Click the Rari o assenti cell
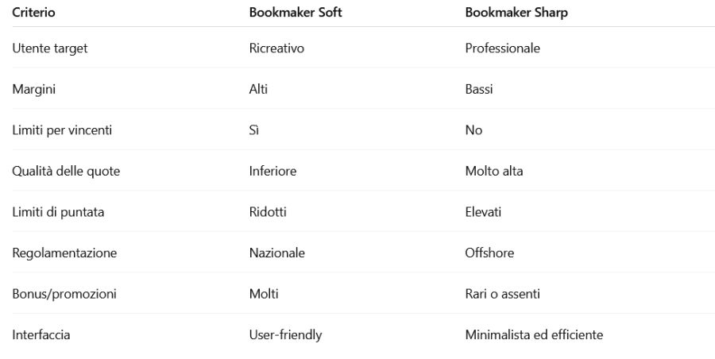This screenshot has height=359, width=715. pos(502,294)
